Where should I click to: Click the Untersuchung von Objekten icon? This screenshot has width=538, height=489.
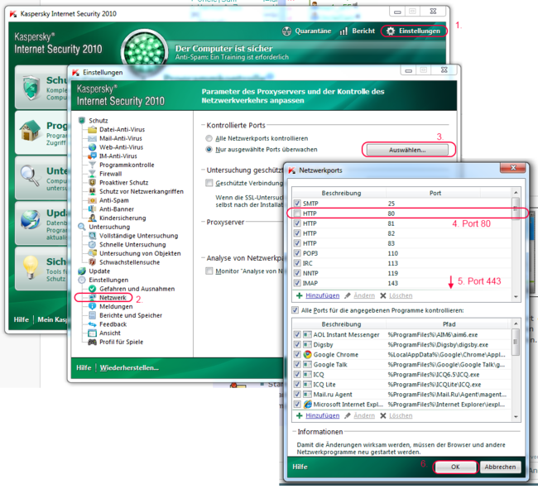click(x=92, y=253)
